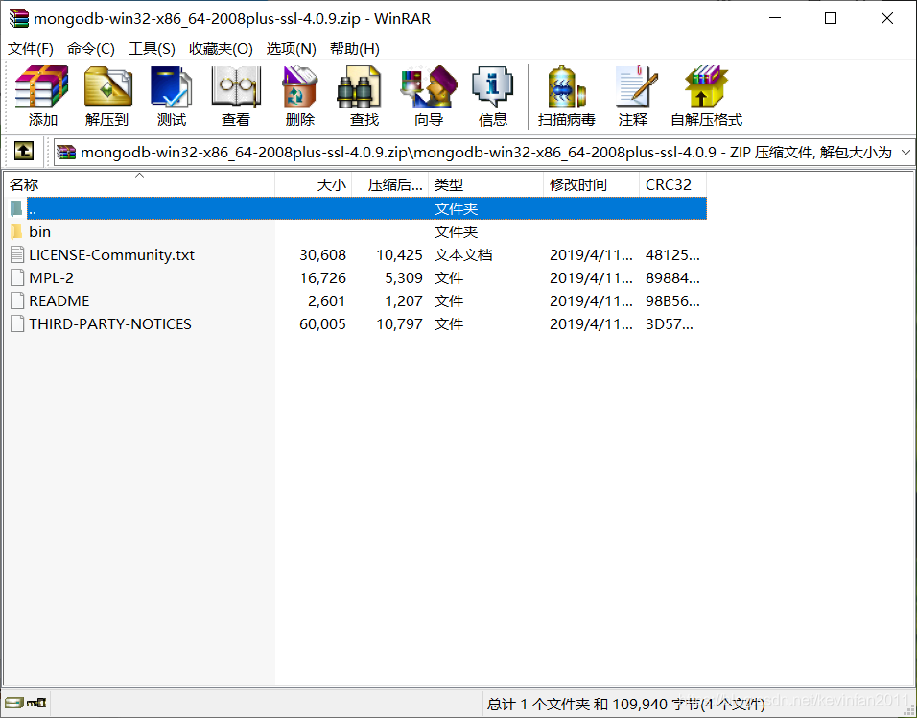This screenshot has width=917, height=718.
Task: Click the 文件夹 type of bin row
Action: point(457,231)
